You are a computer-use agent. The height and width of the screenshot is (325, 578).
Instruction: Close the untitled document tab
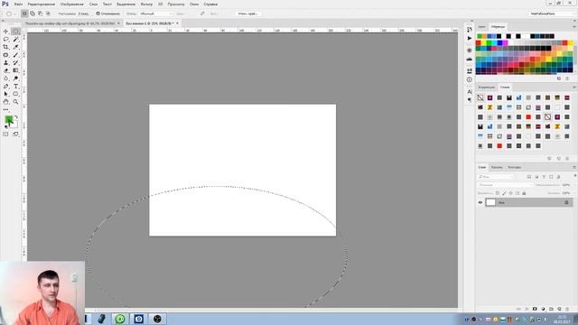(177, 23)
